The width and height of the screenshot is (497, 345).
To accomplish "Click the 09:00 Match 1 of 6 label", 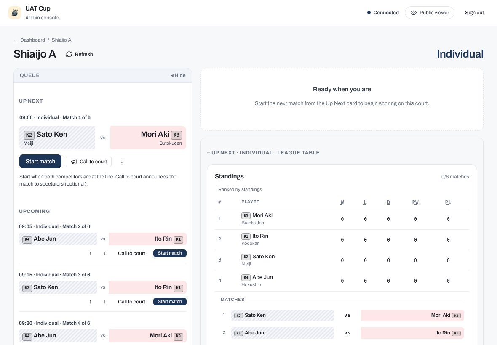I will point(55,117).
